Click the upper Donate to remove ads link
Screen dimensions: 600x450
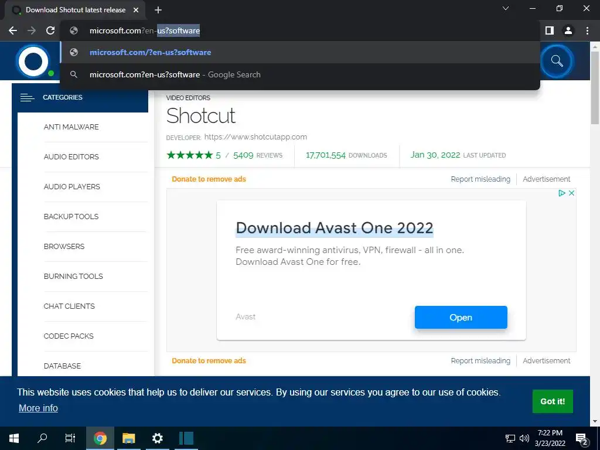point(209,179)
